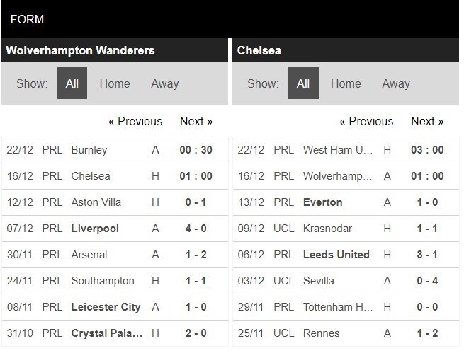Click Everton team name in Chelsea list
This screenshot has height=358, width=464.
point(322,202)
